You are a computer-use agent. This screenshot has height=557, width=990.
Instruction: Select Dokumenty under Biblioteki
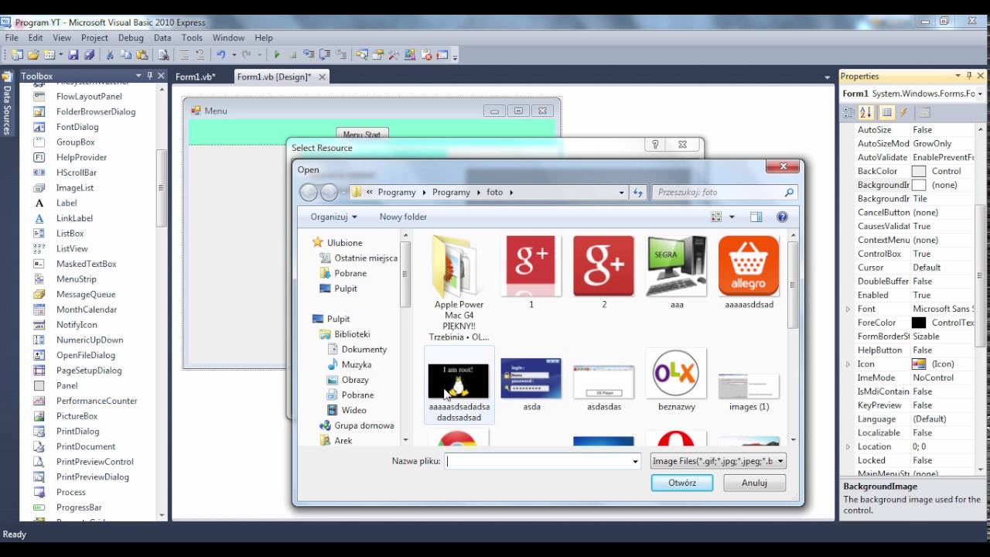click(x=364, y=349)
